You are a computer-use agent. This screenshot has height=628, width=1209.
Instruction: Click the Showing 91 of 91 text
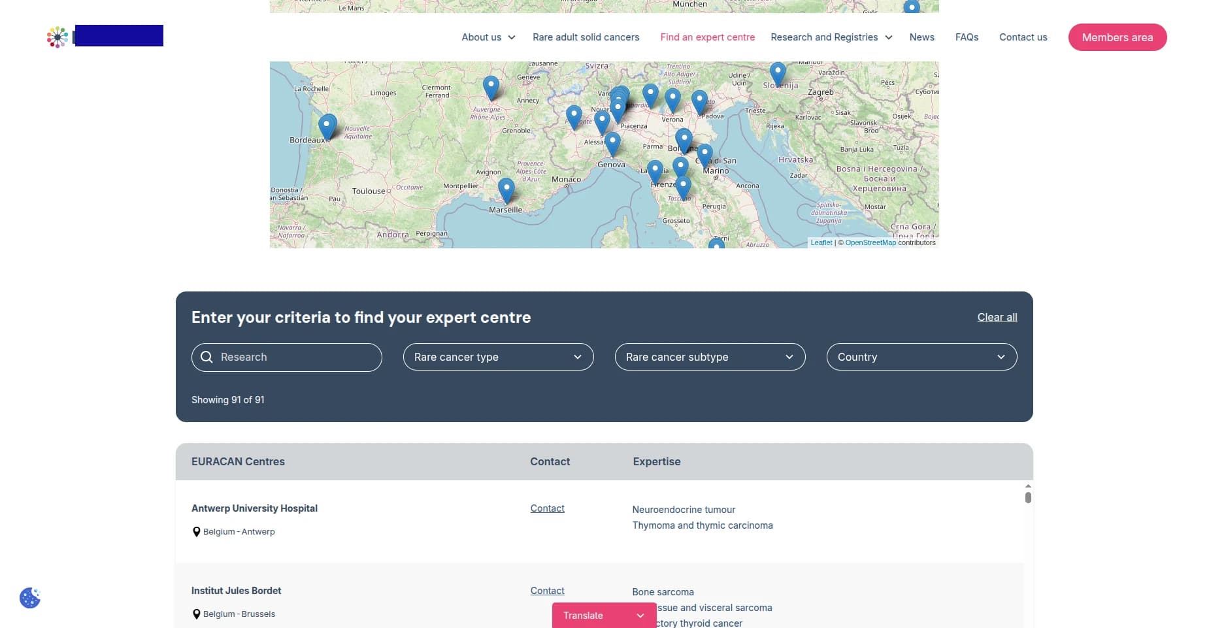click(x=228, y=400)
